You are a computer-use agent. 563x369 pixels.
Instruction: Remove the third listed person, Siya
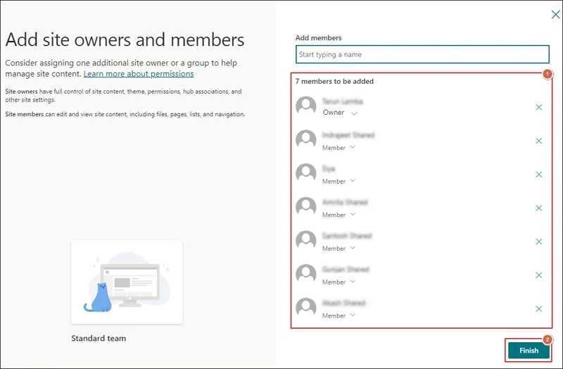coord(538,174)
